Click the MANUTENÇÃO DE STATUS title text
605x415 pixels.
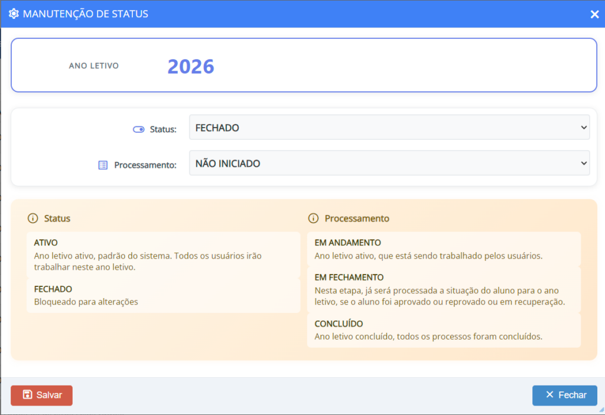coord(85,14)
